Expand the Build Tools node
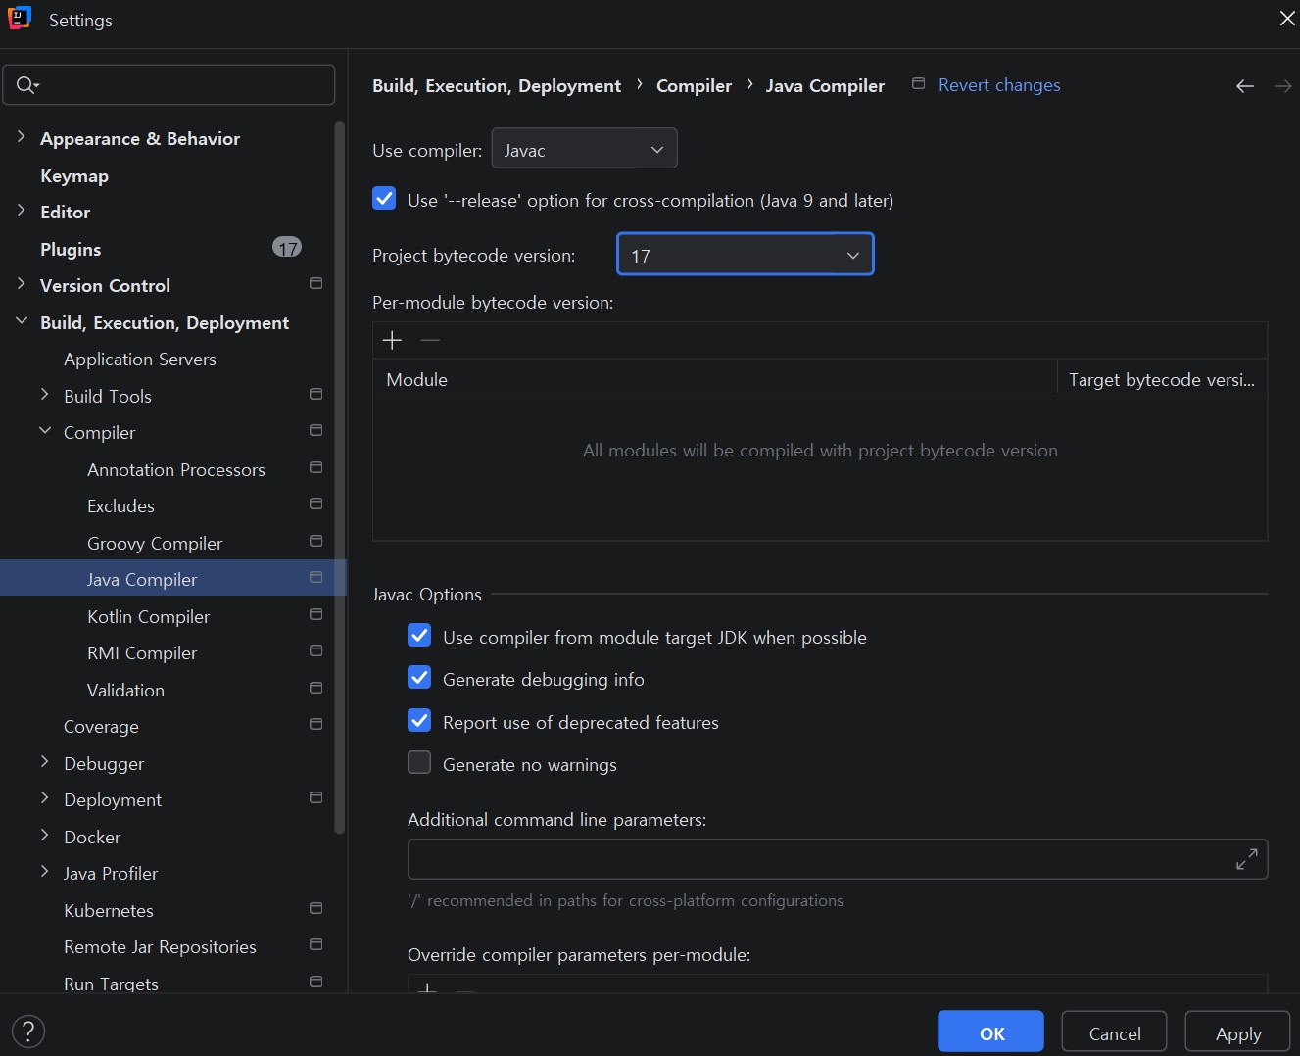Image resolution: width=1300 pixels, height=1056 pixels. point(45,395)
